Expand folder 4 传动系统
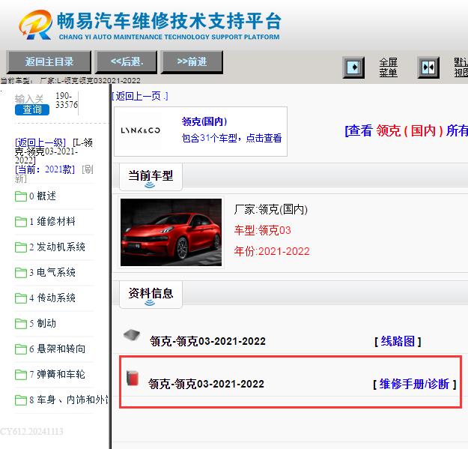The height and width of the screenshot is (449, 468). [52, 298]
